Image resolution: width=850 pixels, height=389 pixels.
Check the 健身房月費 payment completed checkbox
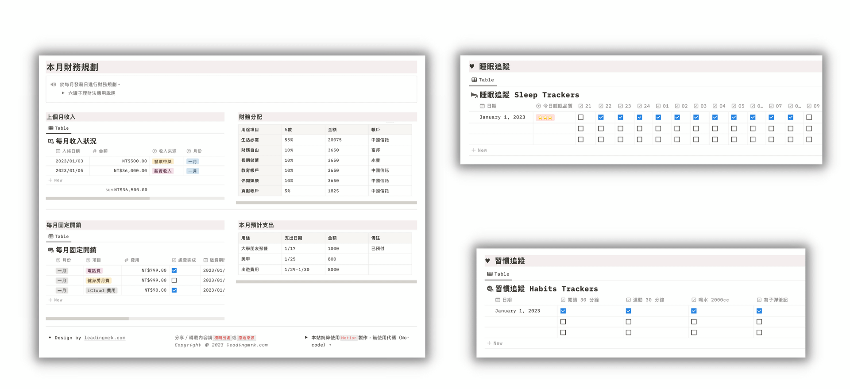click(x=174, y=281)
